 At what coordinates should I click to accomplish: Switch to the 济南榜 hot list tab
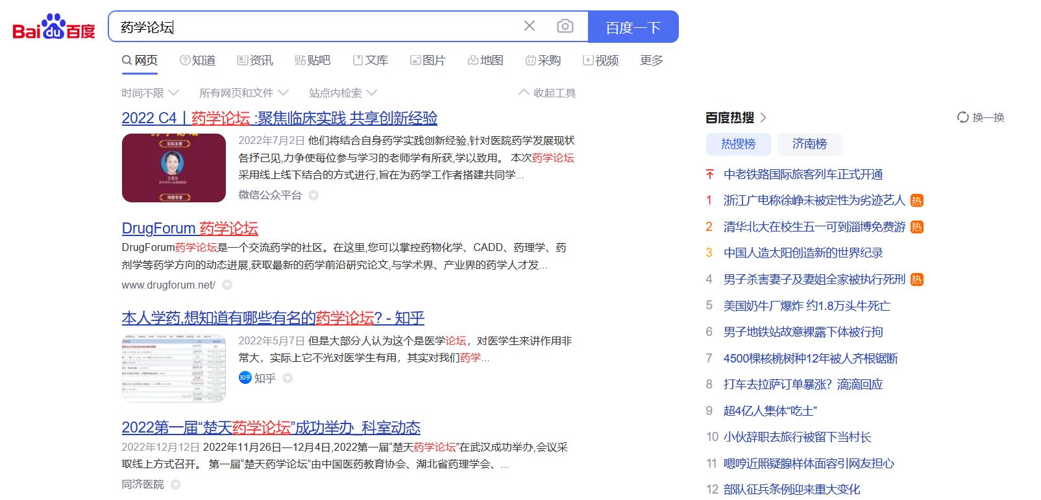[x=809, y=144]
